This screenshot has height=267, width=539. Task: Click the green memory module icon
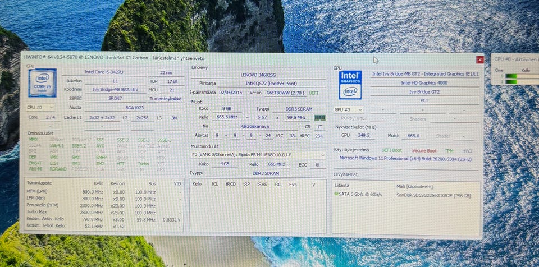coord(319,118)
